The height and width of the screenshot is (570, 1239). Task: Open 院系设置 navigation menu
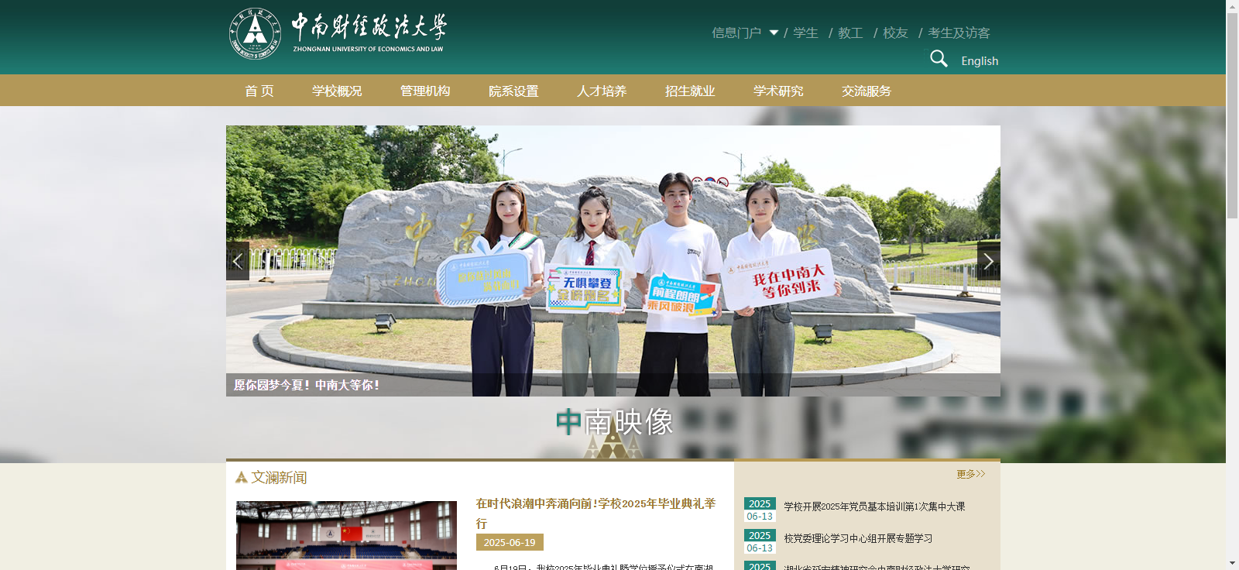[x=513, y=91]
